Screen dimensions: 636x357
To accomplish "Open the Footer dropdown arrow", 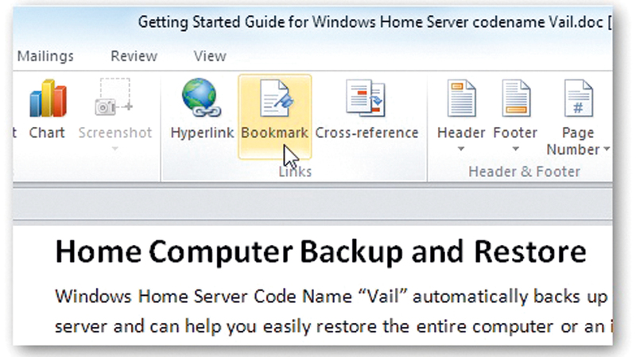I will pyautogui.click(x=515, y=148).
